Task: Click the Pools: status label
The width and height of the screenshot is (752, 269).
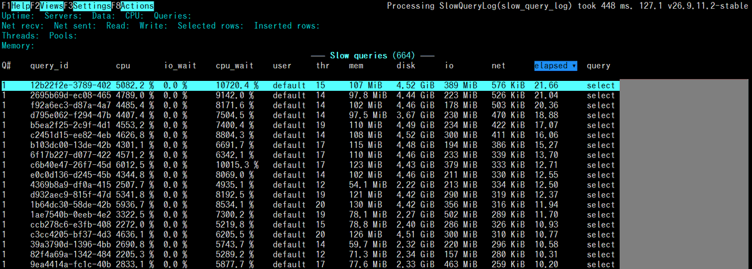Action: pos(63,36)
